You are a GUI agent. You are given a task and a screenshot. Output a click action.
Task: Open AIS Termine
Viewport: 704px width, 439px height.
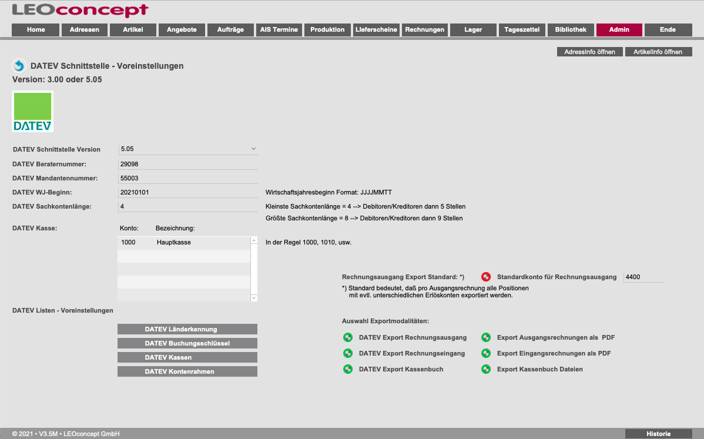279,29
